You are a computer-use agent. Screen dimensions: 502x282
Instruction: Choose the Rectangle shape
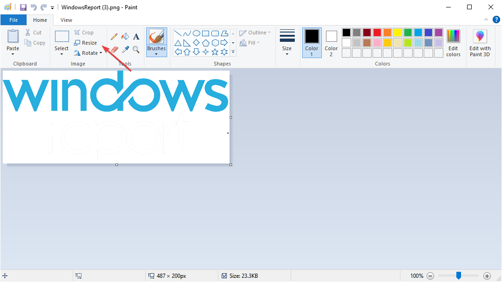pyautogui.click(x=206, y=33)
